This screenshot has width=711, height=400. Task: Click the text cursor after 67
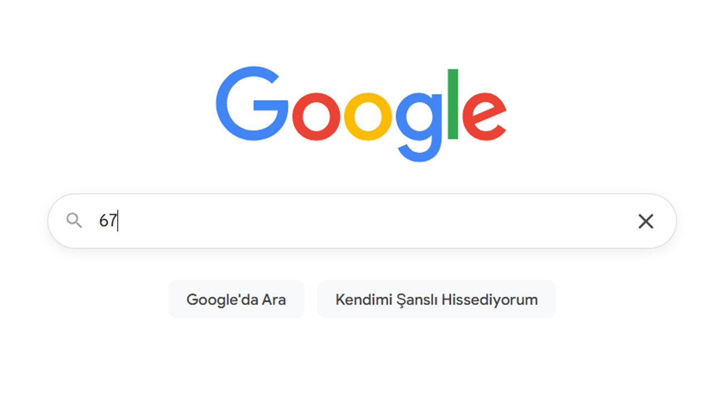tap(118, 221)
